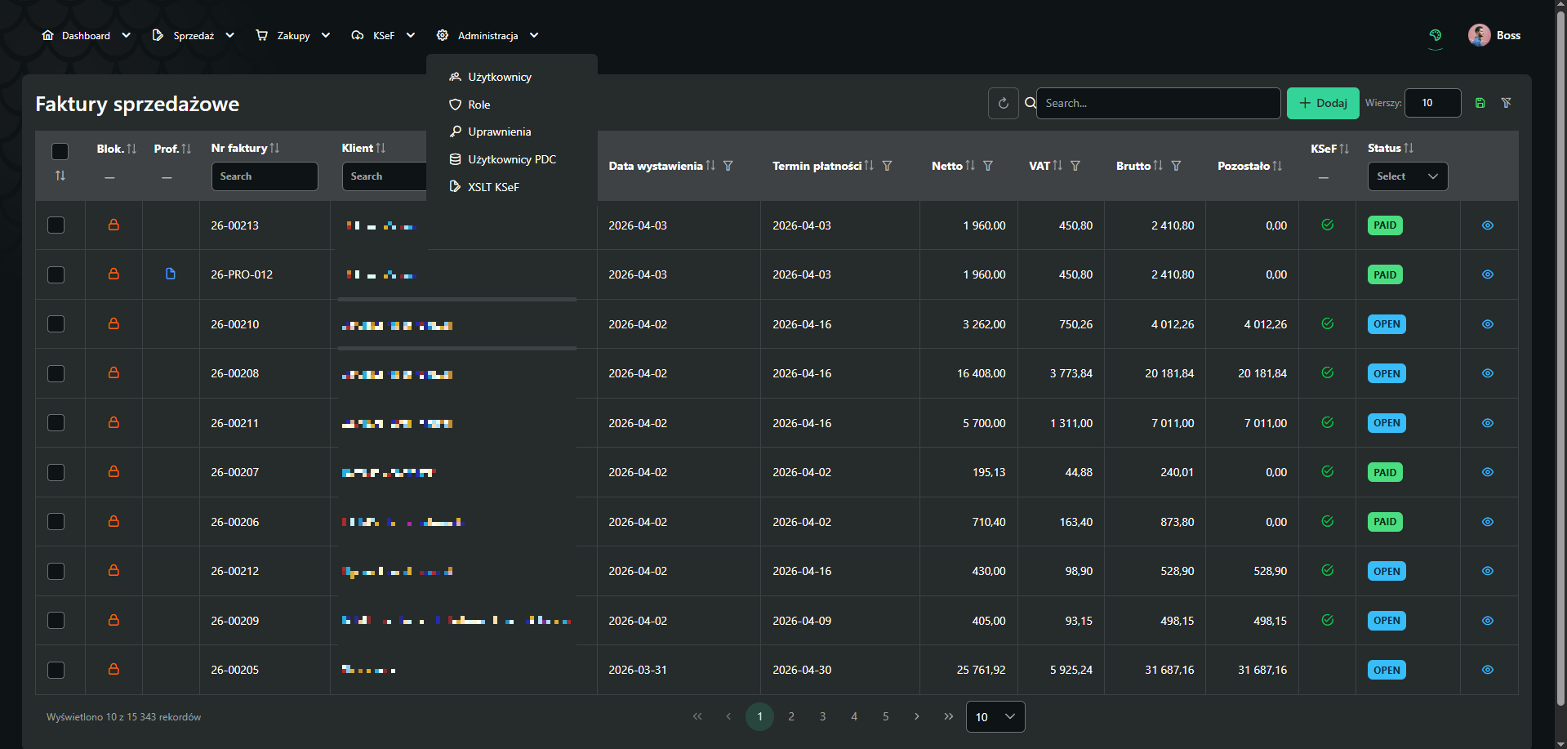
Task: Tick the checkbox on invoice 26-00212 row
Action: click(x=56, y=571)
